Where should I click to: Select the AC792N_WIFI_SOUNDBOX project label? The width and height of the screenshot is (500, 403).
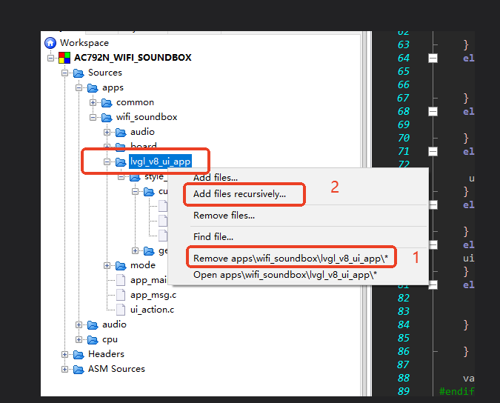click(x=133, y=58)
